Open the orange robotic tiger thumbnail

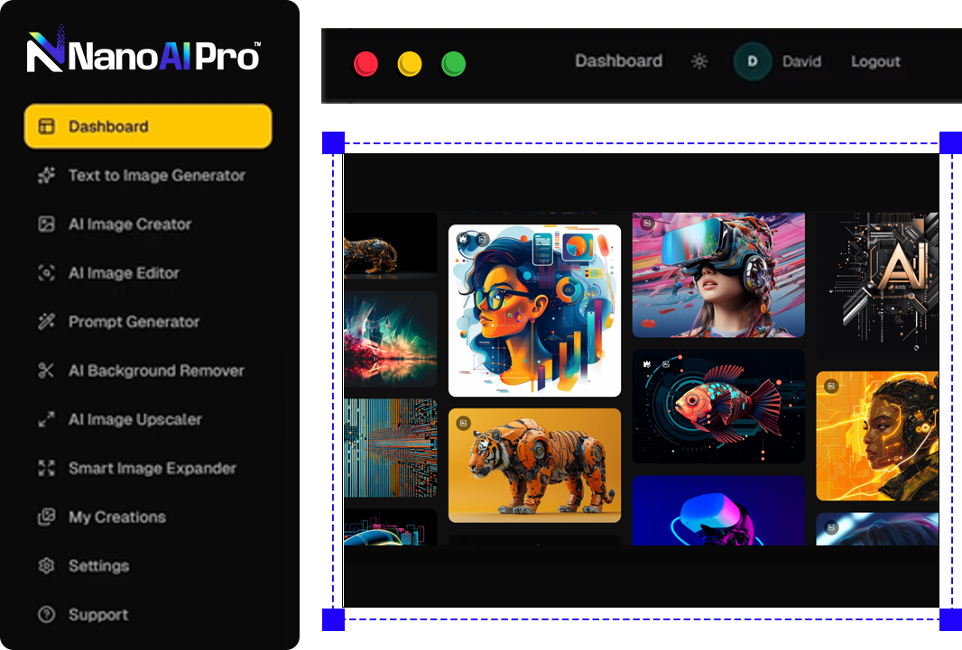pyautogui.click(x=534, y=465)
